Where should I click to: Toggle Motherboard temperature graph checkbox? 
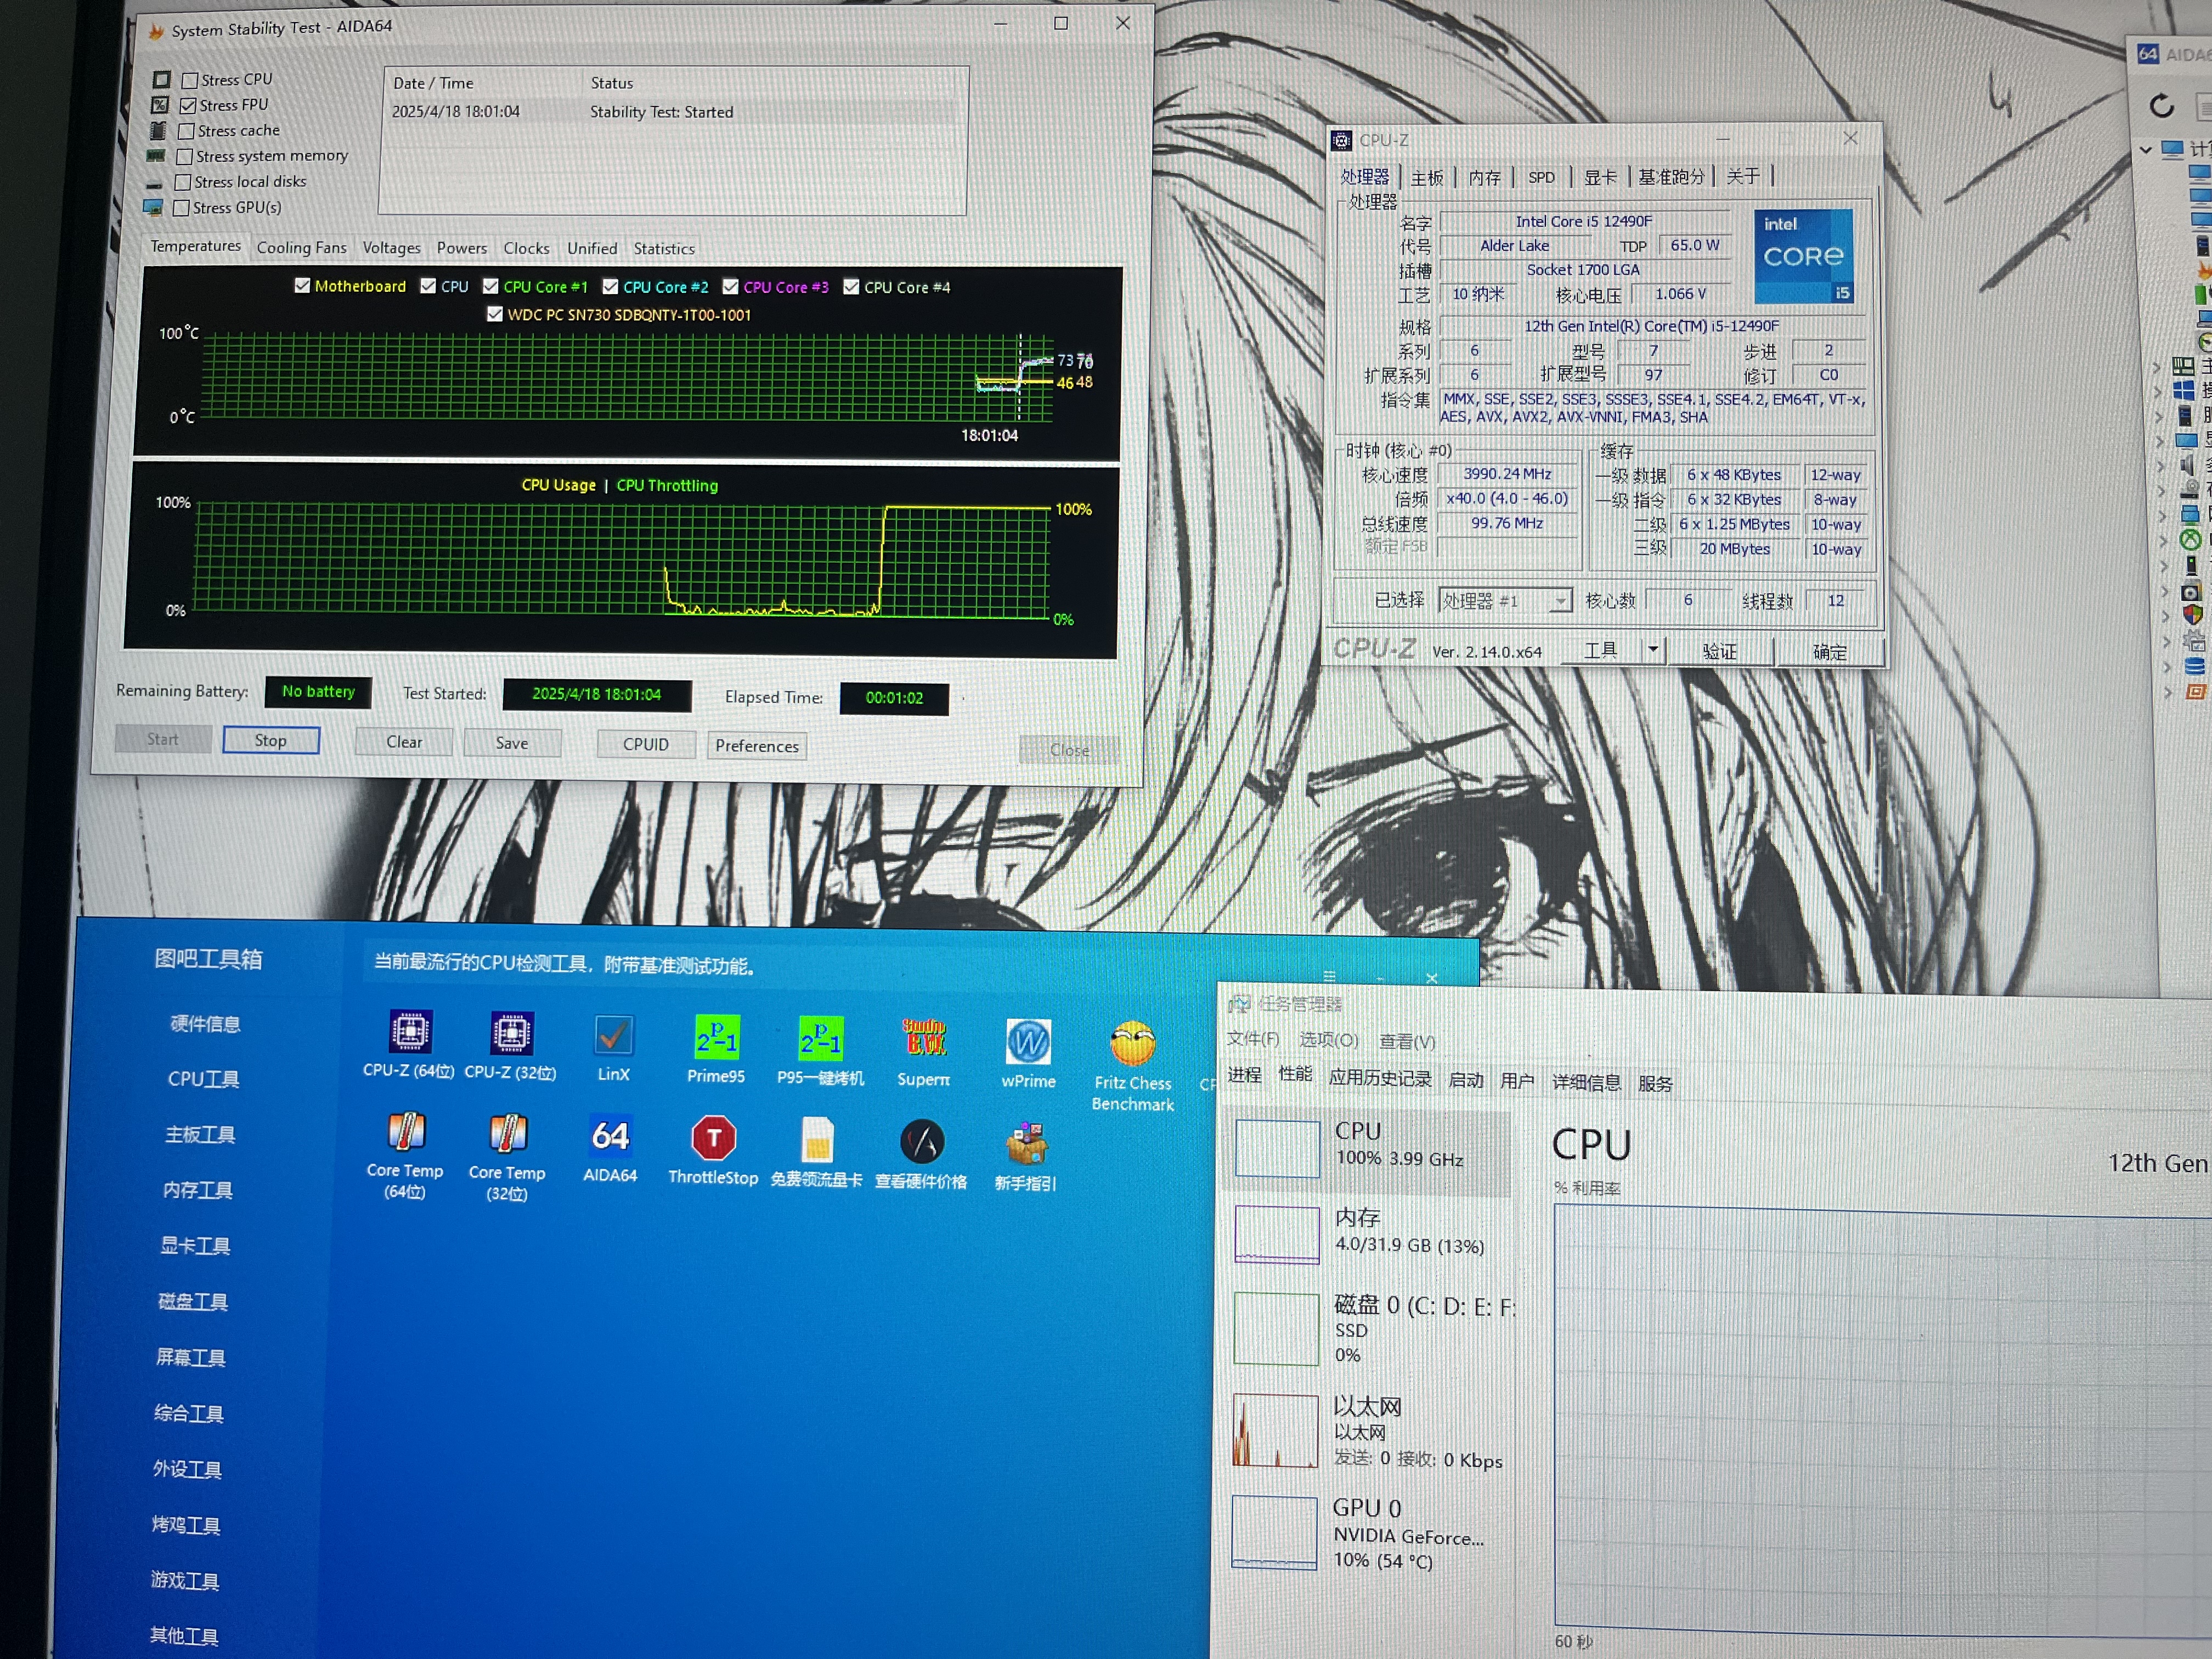[x=302, y=285]
